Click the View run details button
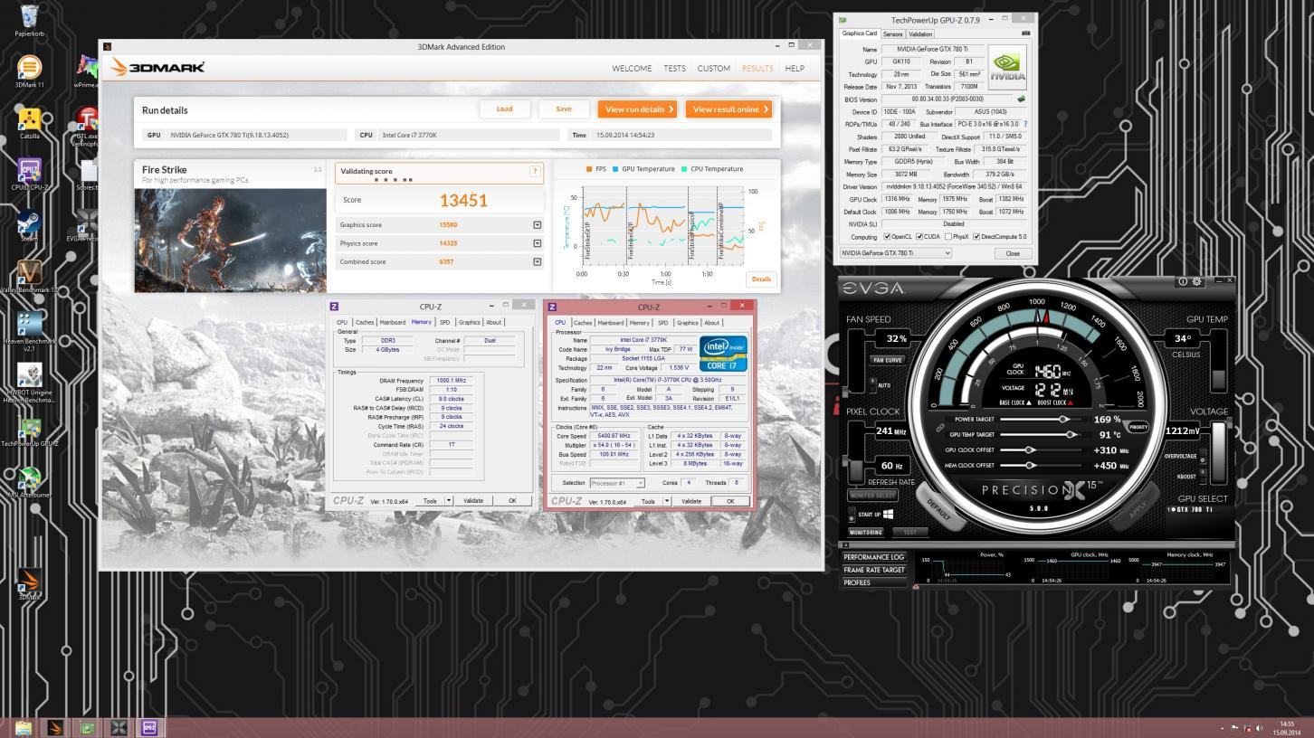 [636, 109]
